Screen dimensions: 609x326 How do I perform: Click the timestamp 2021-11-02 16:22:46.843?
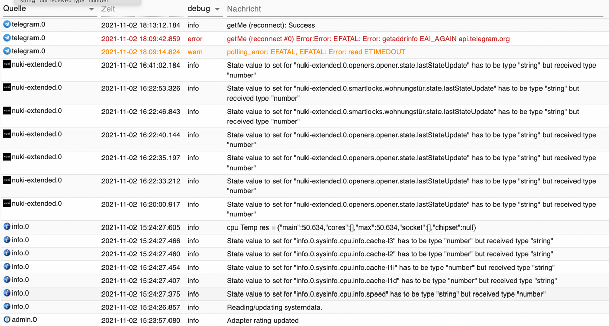pos(141,112)
